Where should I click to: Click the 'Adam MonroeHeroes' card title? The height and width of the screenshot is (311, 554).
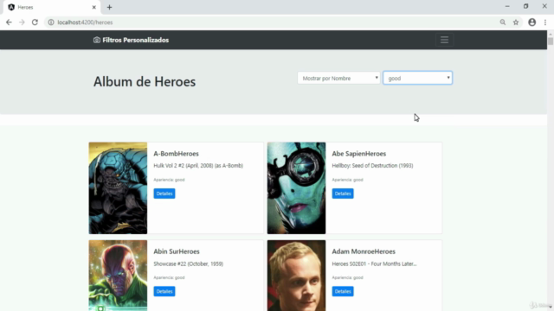364,251
